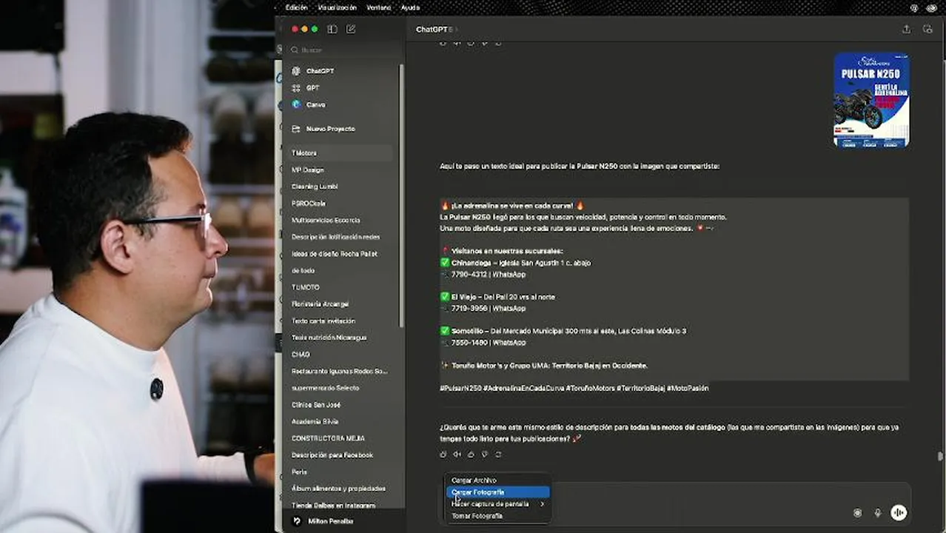Expand Hacer captura de pantalla submenu arrow
The width and height of the screenshot is (946, 533).
click(x=542, y=504)
